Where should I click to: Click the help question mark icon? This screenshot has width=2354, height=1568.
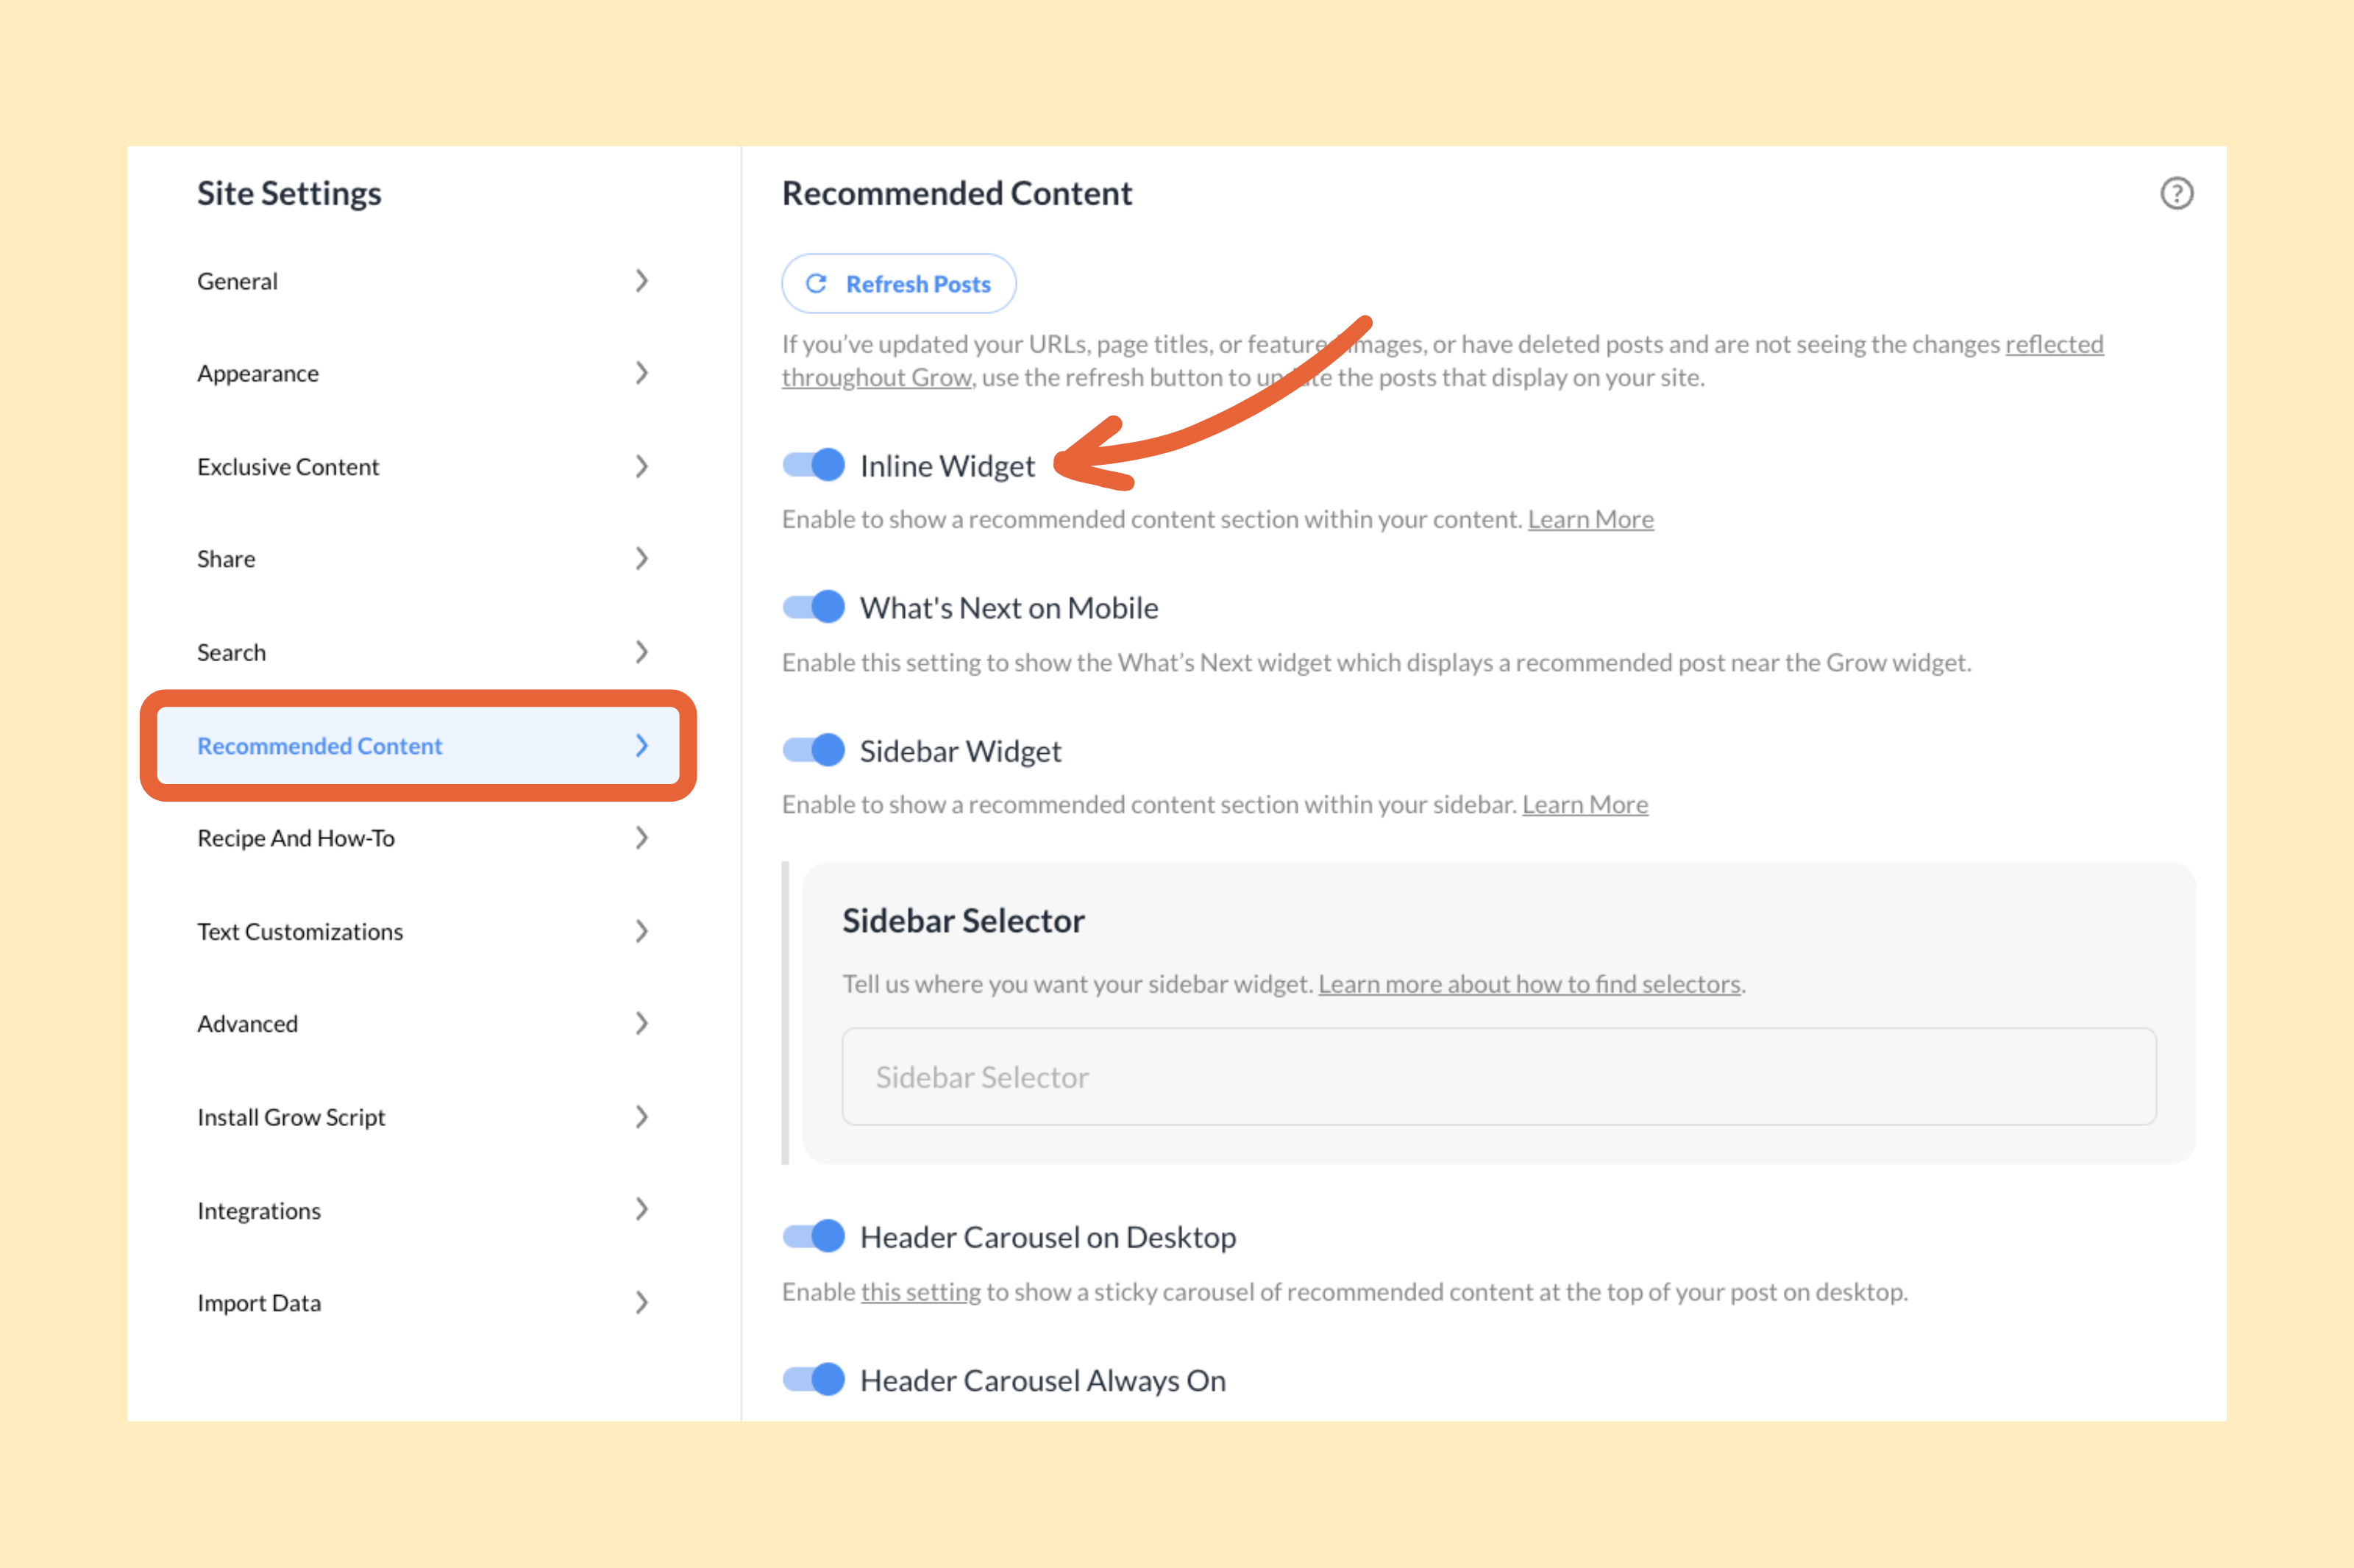2178,193
